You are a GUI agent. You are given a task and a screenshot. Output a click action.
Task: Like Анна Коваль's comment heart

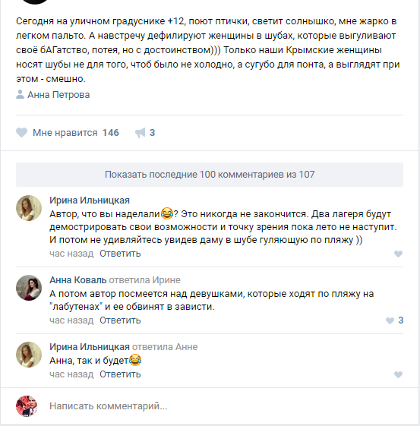390,320
